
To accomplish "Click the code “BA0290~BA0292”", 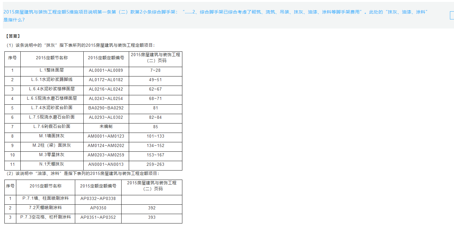I will pos(106,108).
